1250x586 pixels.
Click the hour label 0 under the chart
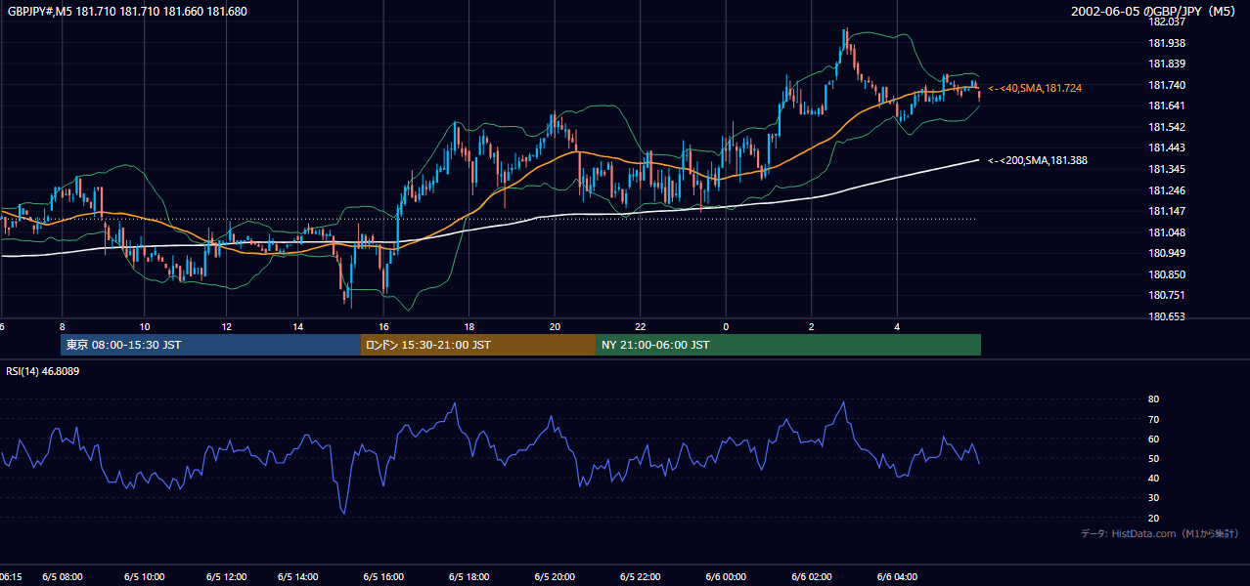tap(726, 326)
